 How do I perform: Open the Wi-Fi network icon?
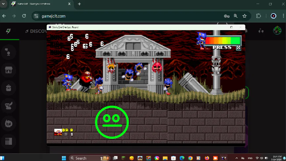click(x=257, y=158)
